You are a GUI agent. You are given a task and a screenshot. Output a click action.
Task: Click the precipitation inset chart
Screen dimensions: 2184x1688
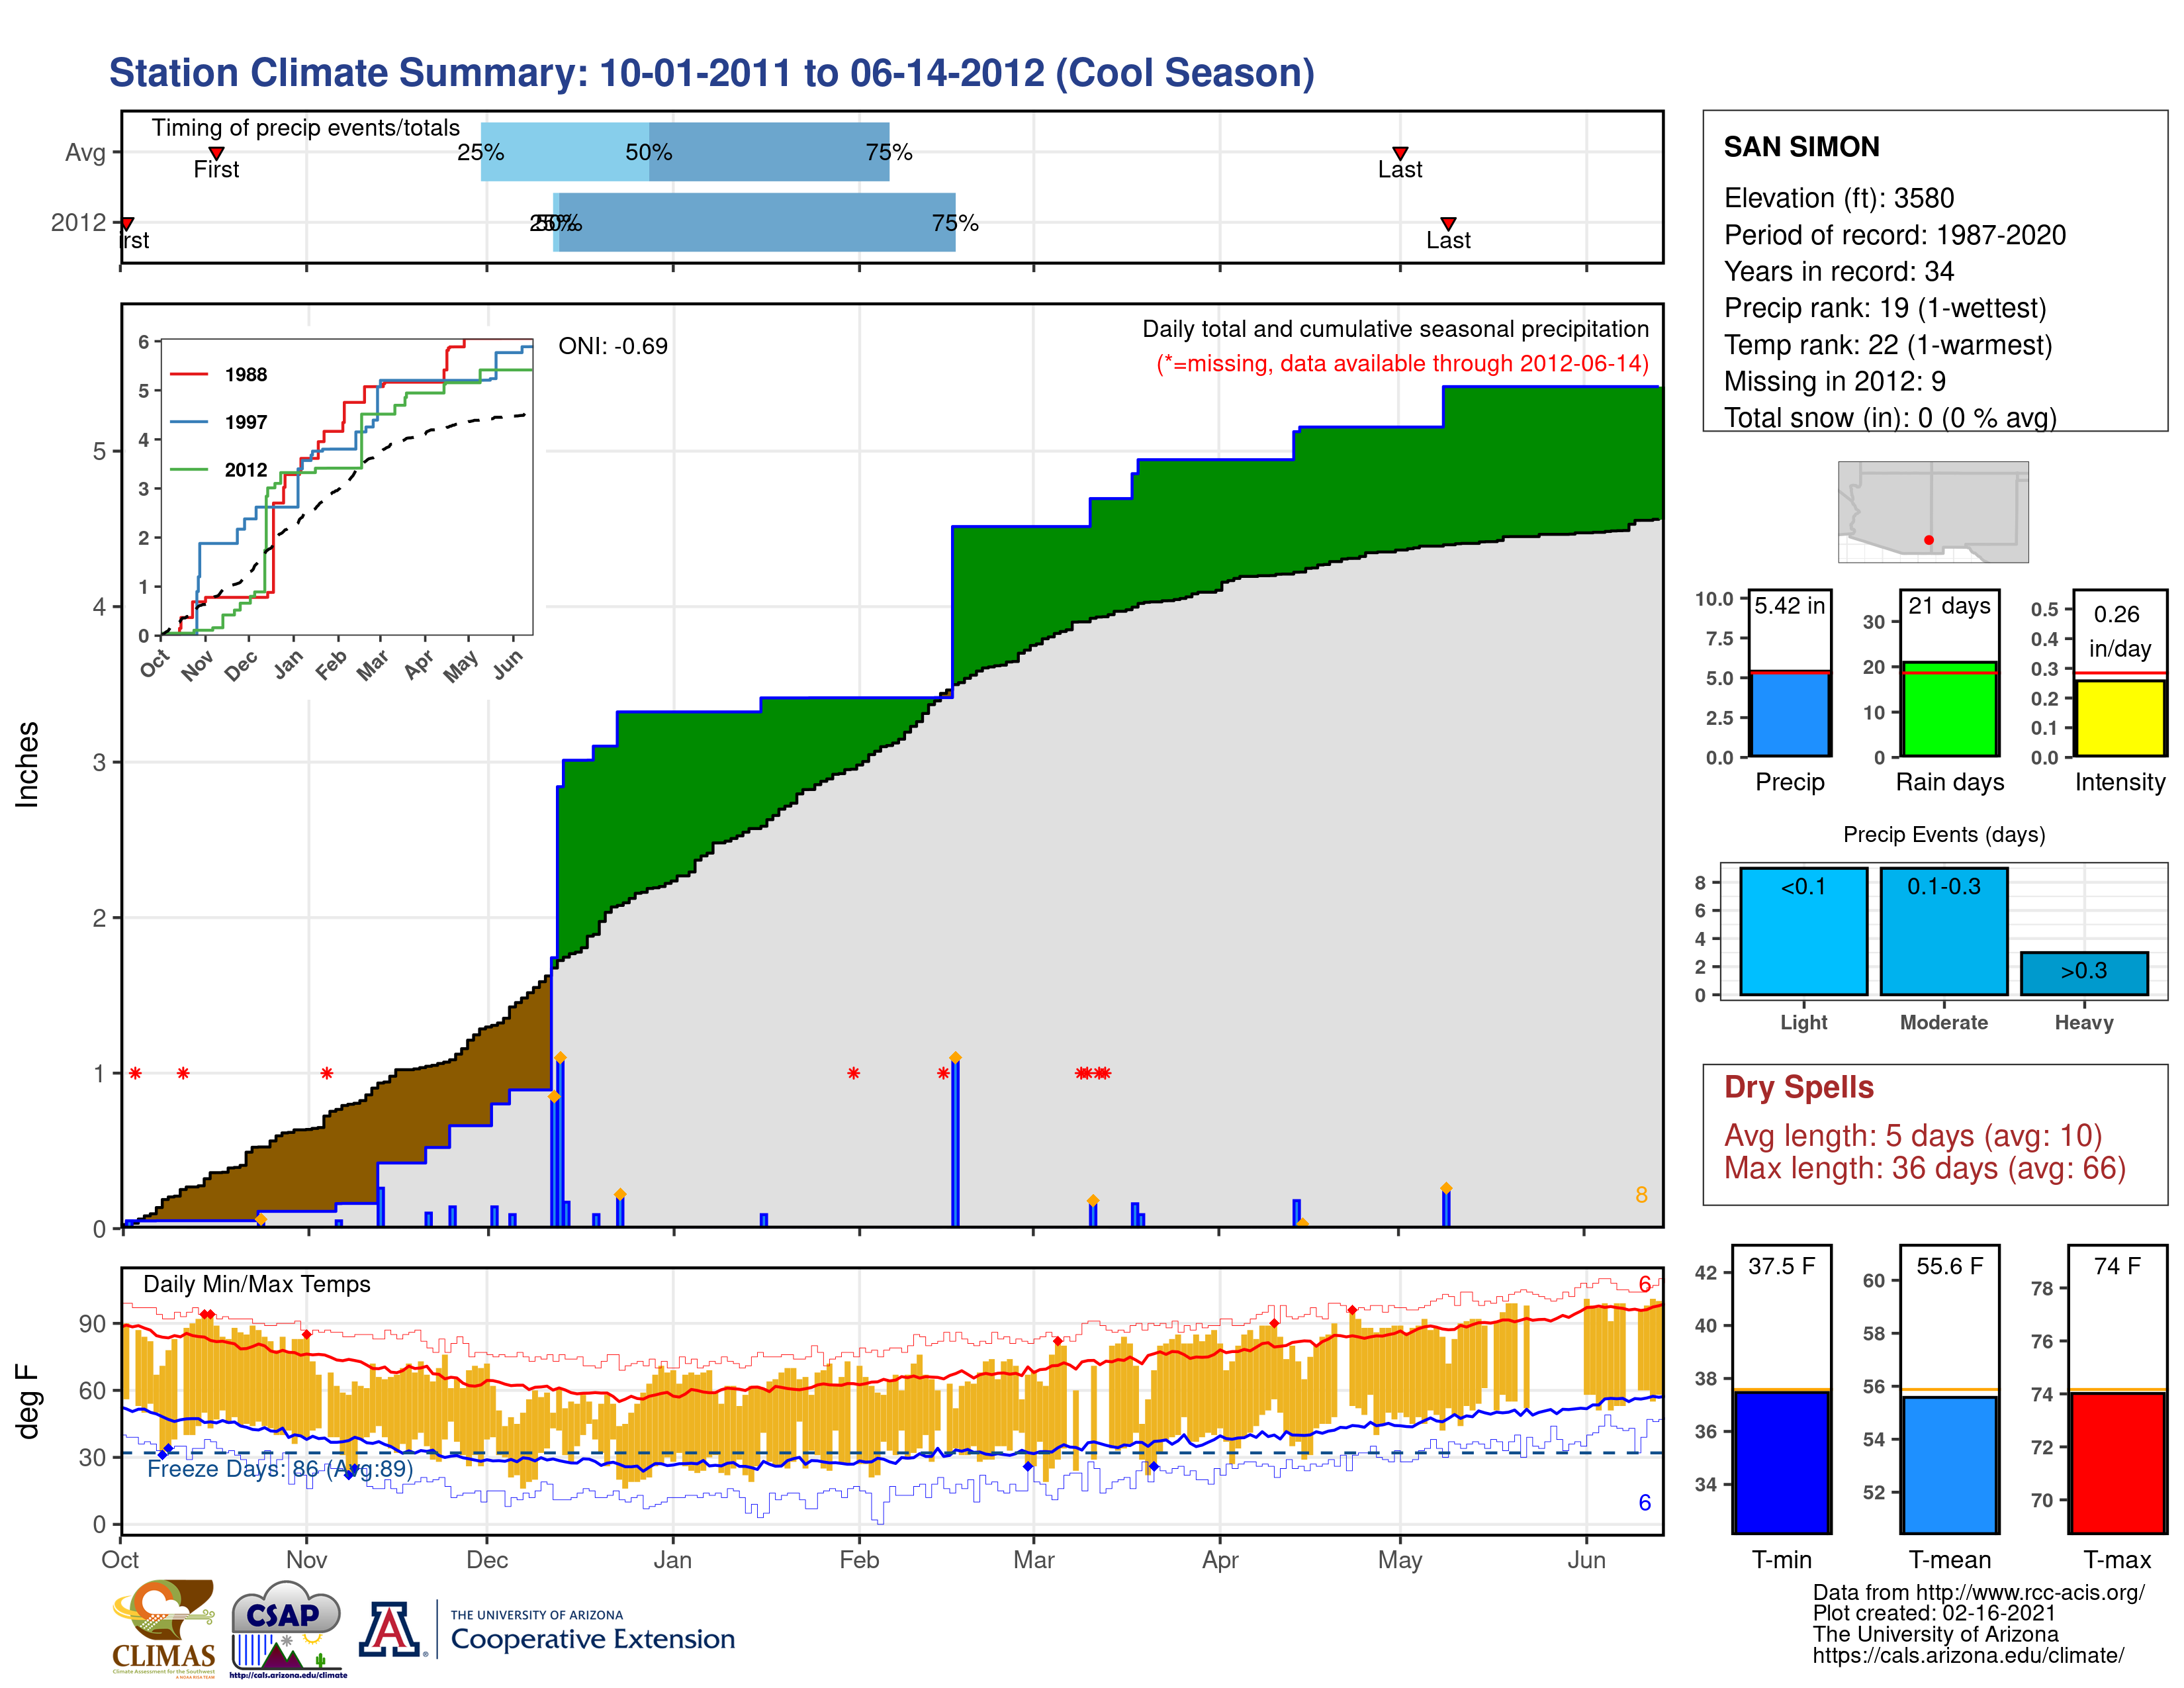click(346, 487)
